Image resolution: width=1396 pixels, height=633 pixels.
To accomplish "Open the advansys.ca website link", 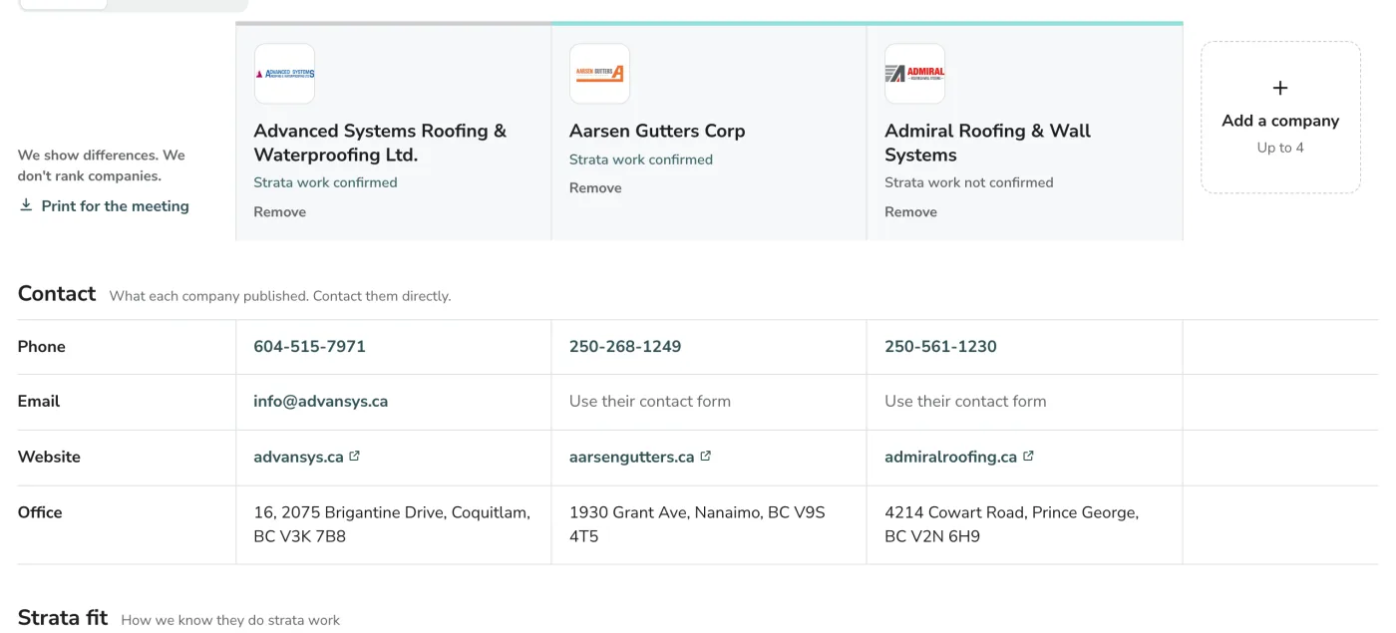I will 298,458.
